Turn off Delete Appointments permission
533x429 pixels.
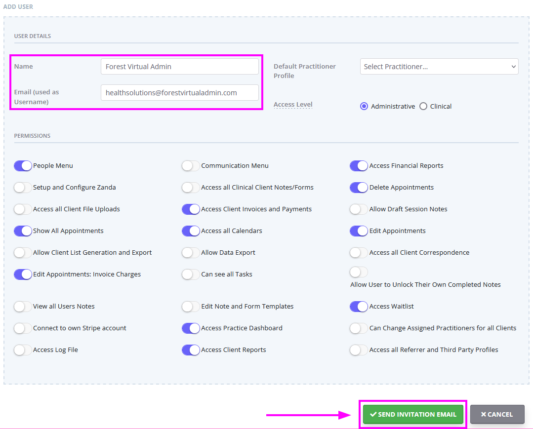coord(358,187)
